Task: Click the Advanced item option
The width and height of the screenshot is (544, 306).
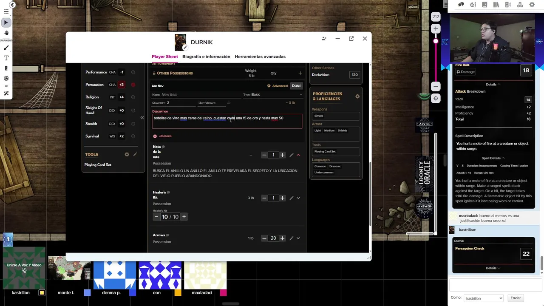Action: [x=278, y=86]
